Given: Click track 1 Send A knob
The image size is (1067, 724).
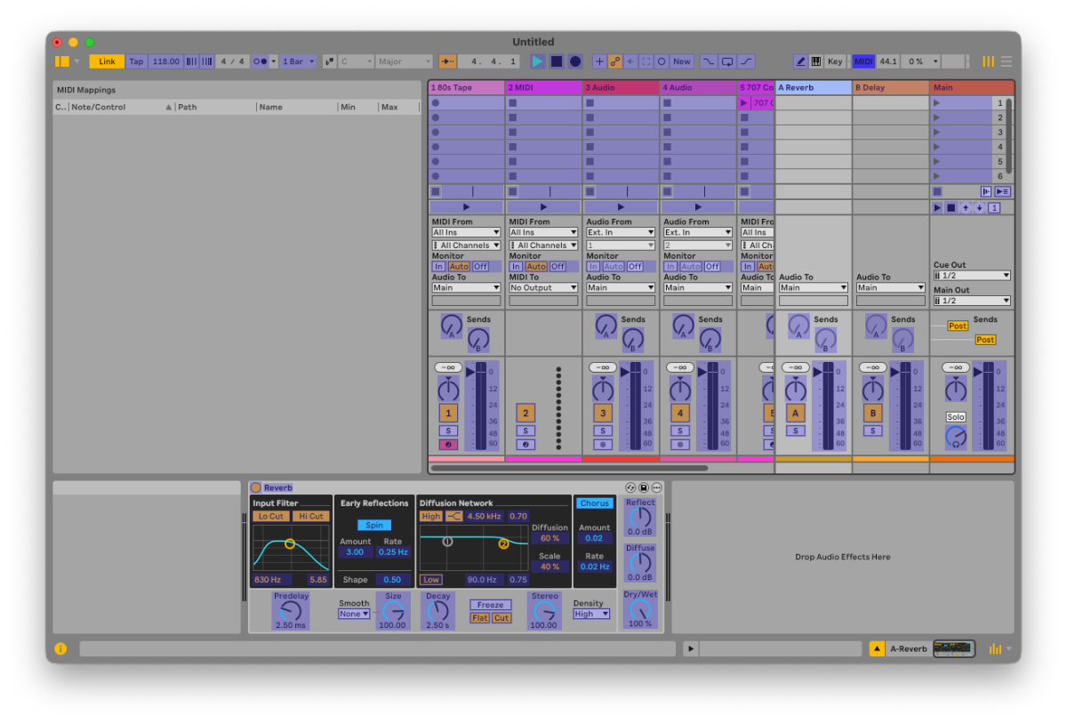Looking at the screenshot, I should click(x=452, y=325).
